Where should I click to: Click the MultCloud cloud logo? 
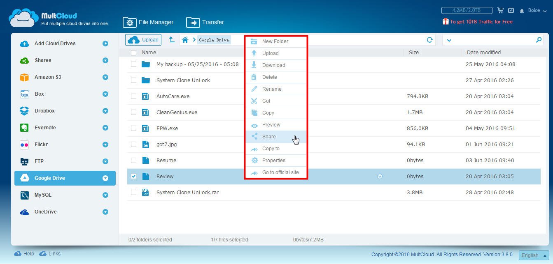pyautogui.click(x=23, y=18)
